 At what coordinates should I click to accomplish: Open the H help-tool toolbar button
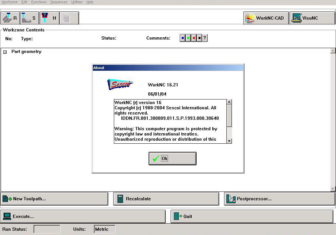(x=50, y=18)
